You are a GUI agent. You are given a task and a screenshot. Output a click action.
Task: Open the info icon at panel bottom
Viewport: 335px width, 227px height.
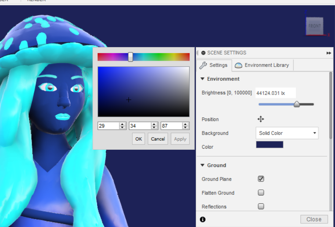tap(202, 219)
